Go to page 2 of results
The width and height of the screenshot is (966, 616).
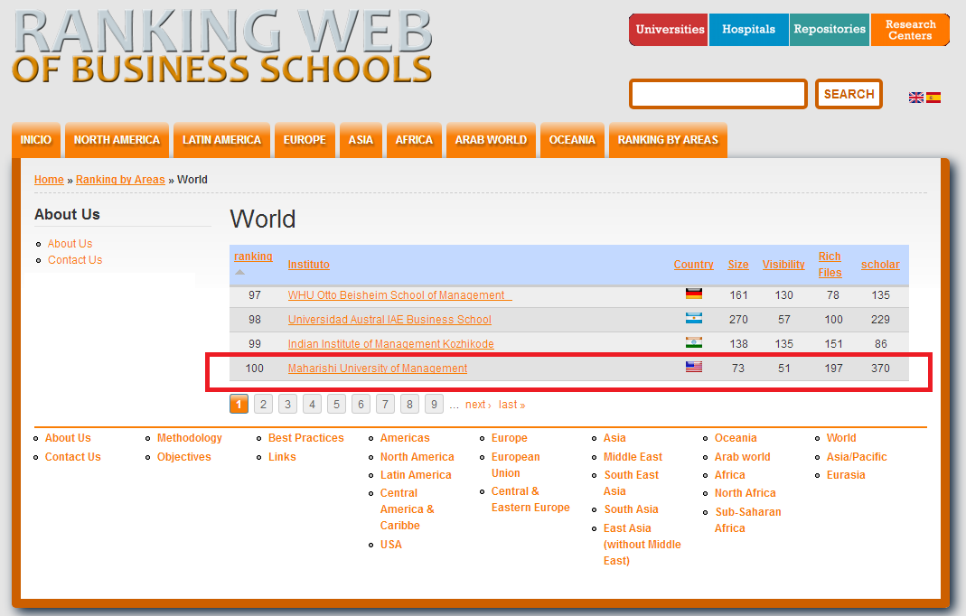pyautogui.click(x=263, y=404)
